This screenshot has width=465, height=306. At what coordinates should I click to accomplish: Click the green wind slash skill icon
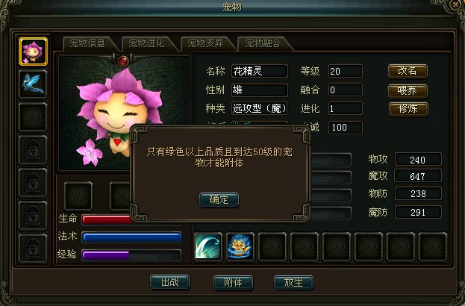pos(208,247)
